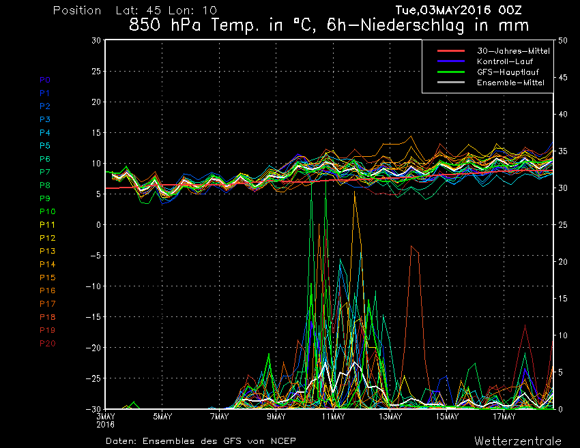The image size is (580, 448).
Task: Click the 7MAY x-axis date label
Action: (219, 417)
